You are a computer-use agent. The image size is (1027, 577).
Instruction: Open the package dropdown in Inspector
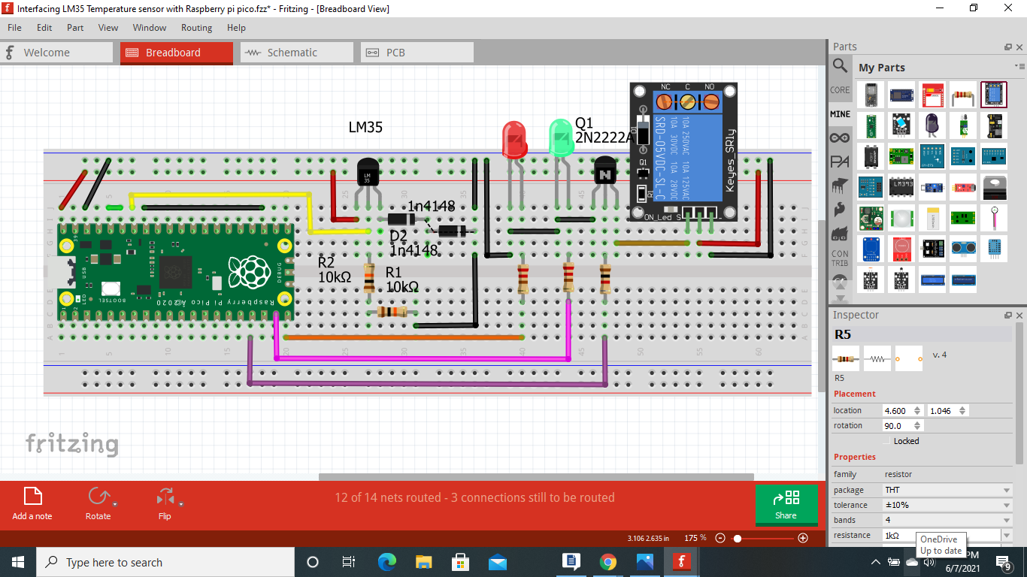click(1007, 490)
